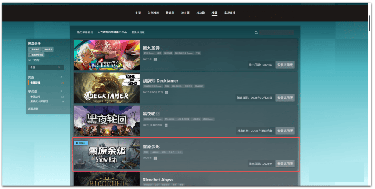The height and width of the screenshot is (189, 375).
Task: Expand the 类型 section chevron
Action: point(61,77)
